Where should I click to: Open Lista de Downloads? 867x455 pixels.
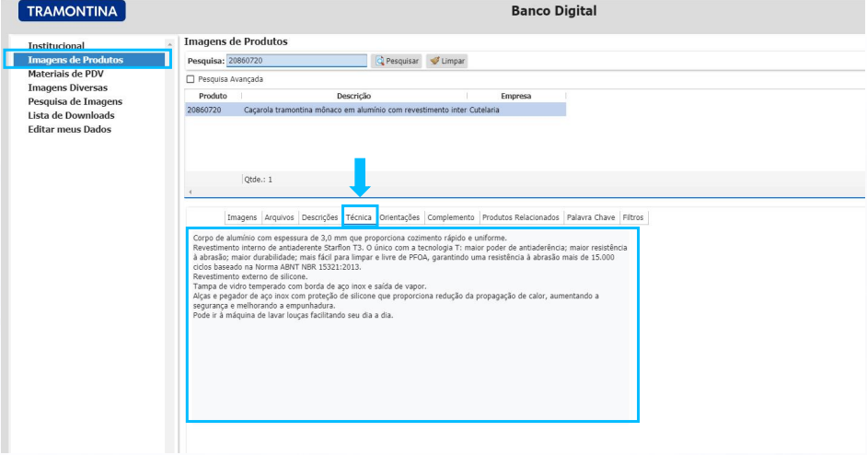(x=71, y=115)
